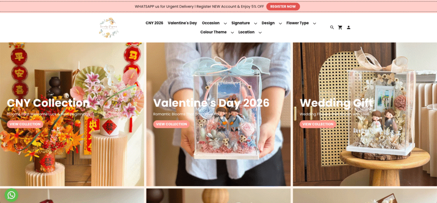437x203 pixels.
Task: Click the CNY Collection heading
Action: 48,103
